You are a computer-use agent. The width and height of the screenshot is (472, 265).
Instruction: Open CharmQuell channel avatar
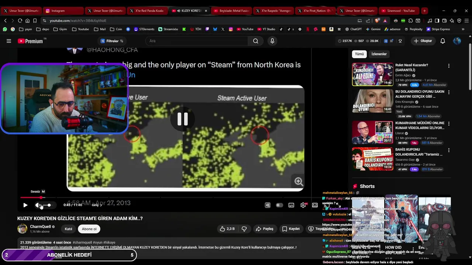tap(22, 229)
